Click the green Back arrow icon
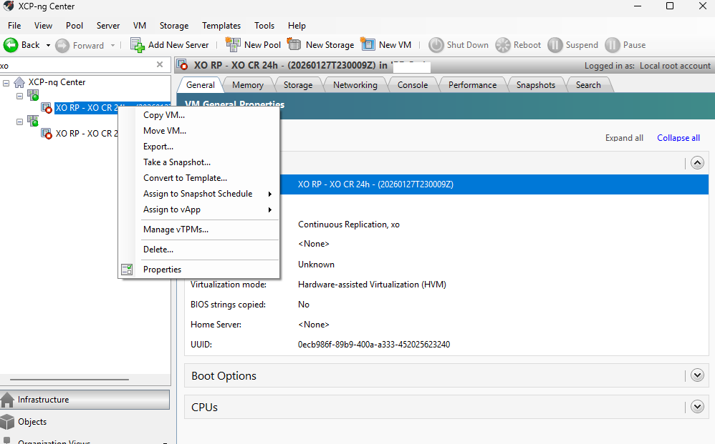The image size is (715, 444). pos(11,45)
